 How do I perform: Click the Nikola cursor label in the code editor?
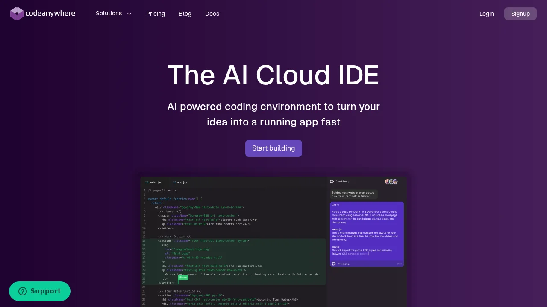click(x=183, y=277)
